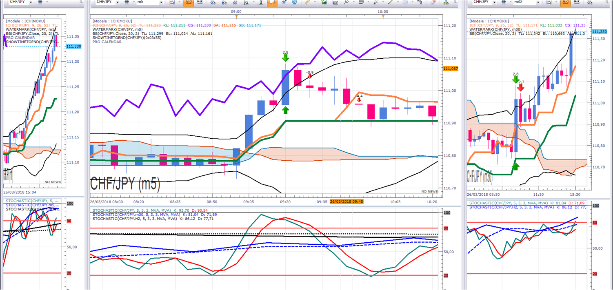Expand the arrow beside the fan lines tool

click(x=383, y=2)
